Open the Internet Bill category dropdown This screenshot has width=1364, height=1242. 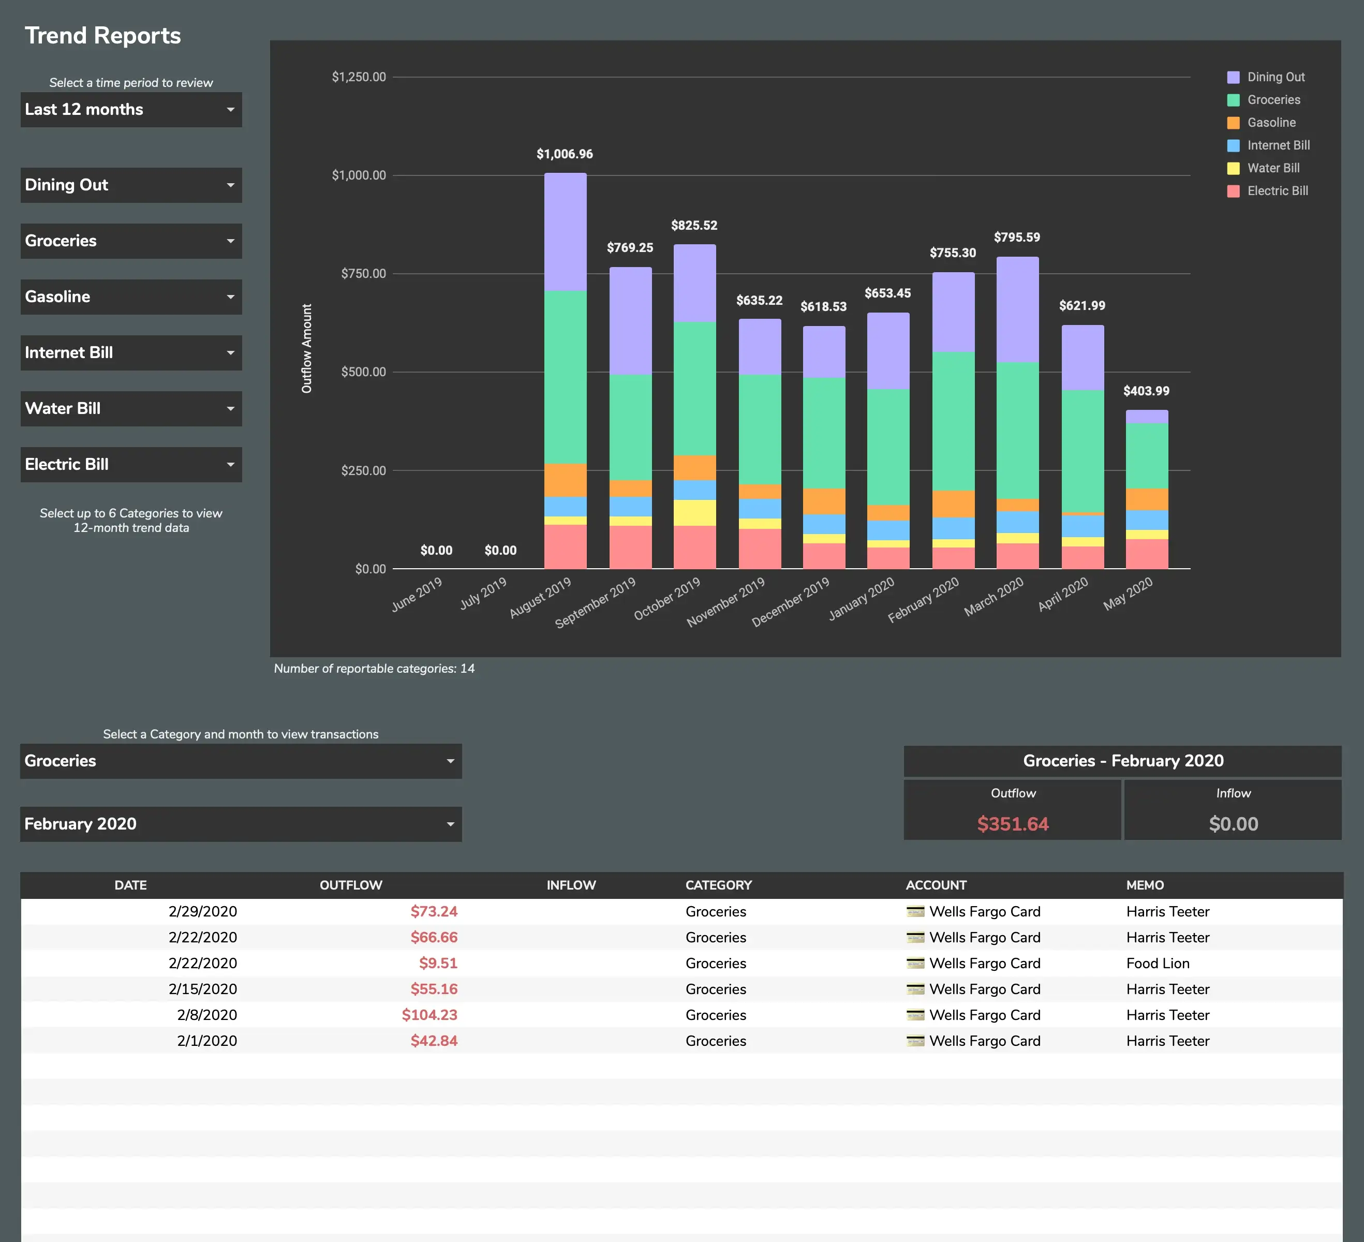pos(131,352)
